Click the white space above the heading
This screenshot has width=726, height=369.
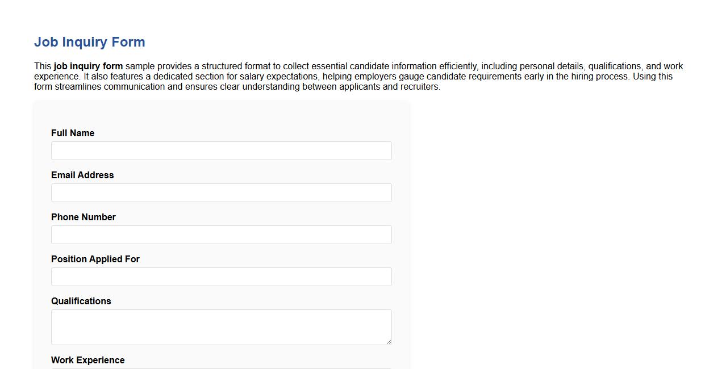click(341, 14)
